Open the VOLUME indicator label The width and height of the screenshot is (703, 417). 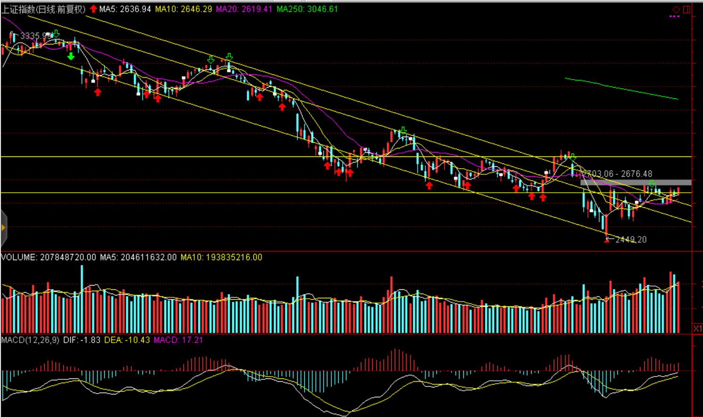[x=48, y=257]
